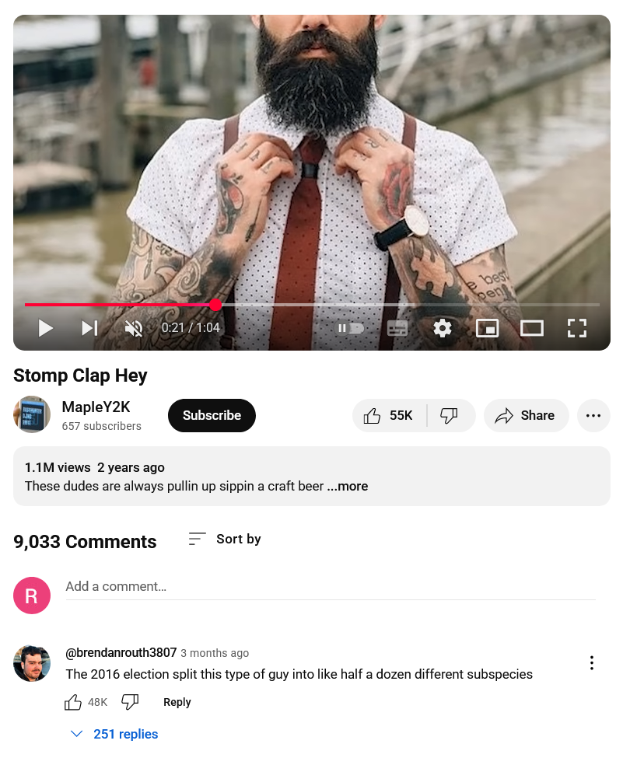Open options menu for brendanrouth3807's comment
Screen dimensions: 630x758
591,663
